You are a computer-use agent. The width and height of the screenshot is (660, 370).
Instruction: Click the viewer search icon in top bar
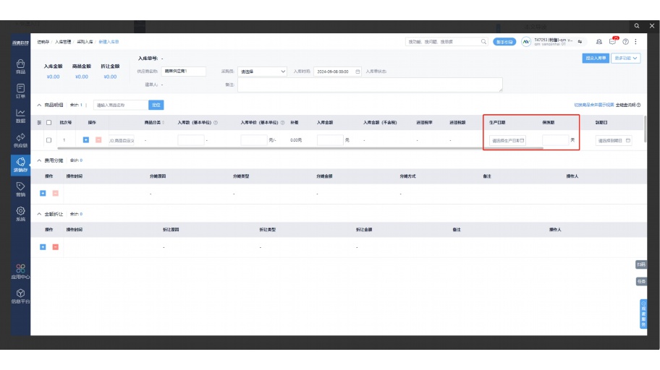point(637,26)
